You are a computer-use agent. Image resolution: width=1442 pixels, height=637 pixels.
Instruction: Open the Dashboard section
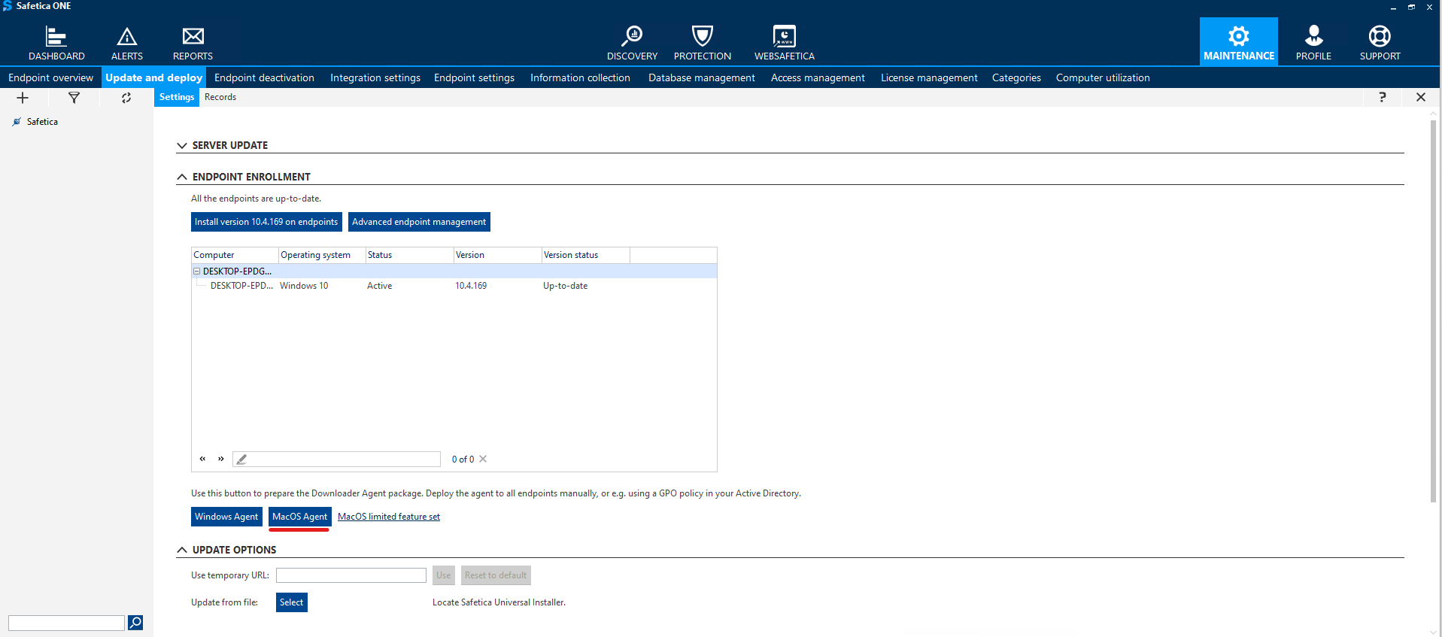56,43
